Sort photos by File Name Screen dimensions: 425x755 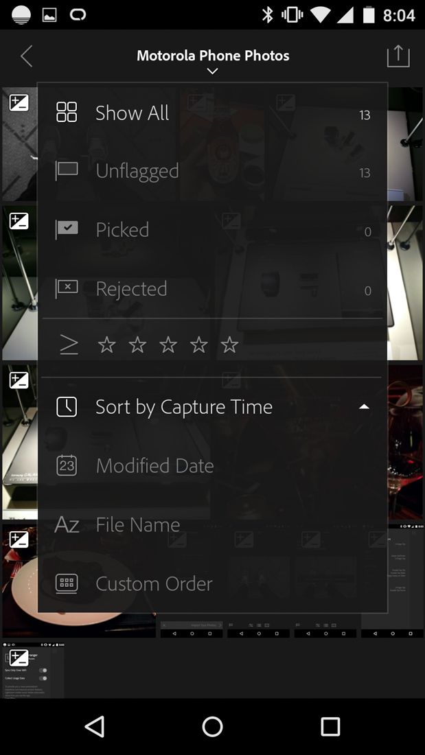(x=138, y=525)
